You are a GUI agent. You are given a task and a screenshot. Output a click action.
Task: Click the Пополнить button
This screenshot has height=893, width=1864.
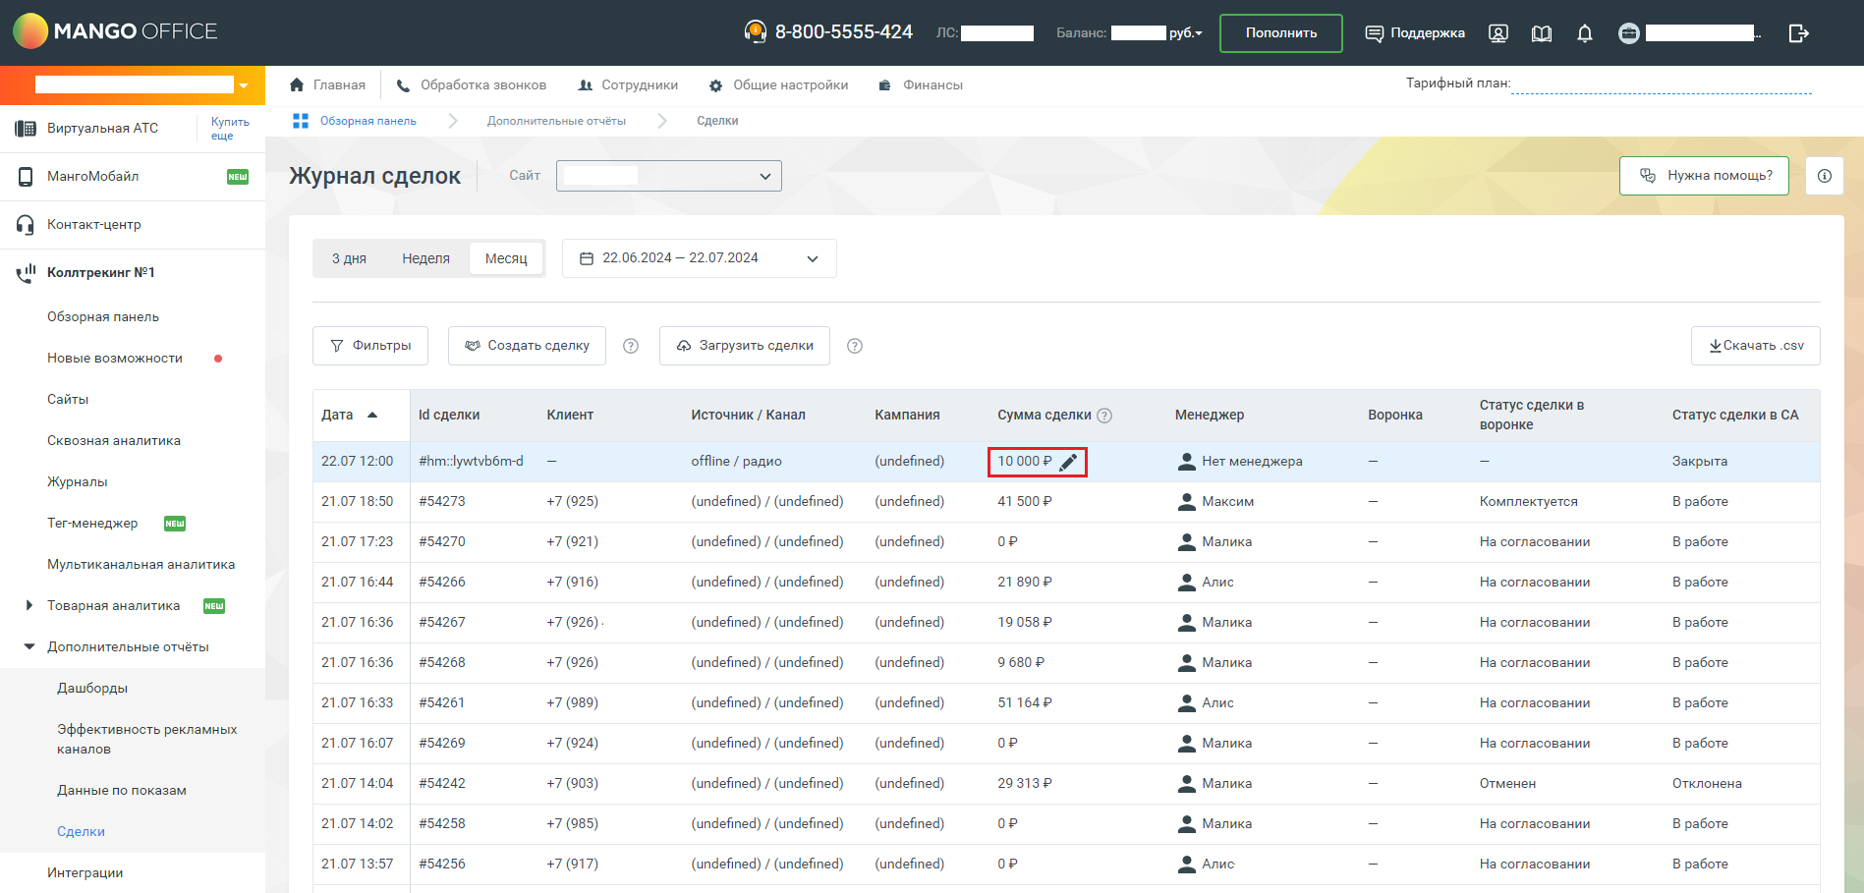point(1281,33)
